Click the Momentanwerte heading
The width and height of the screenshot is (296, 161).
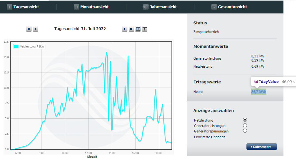(x=211, y=46)
